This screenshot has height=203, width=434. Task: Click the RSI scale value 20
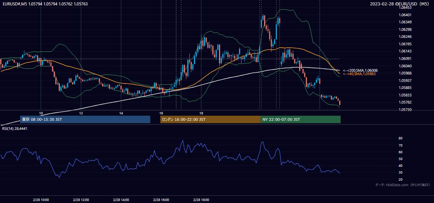click(400, 179)
